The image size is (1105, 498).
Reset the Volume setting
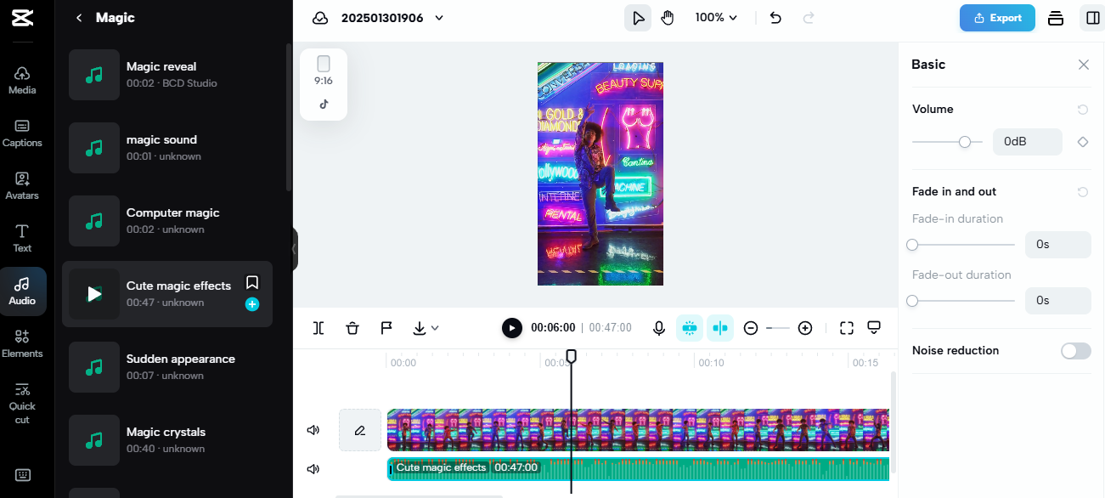[1083, 110]
